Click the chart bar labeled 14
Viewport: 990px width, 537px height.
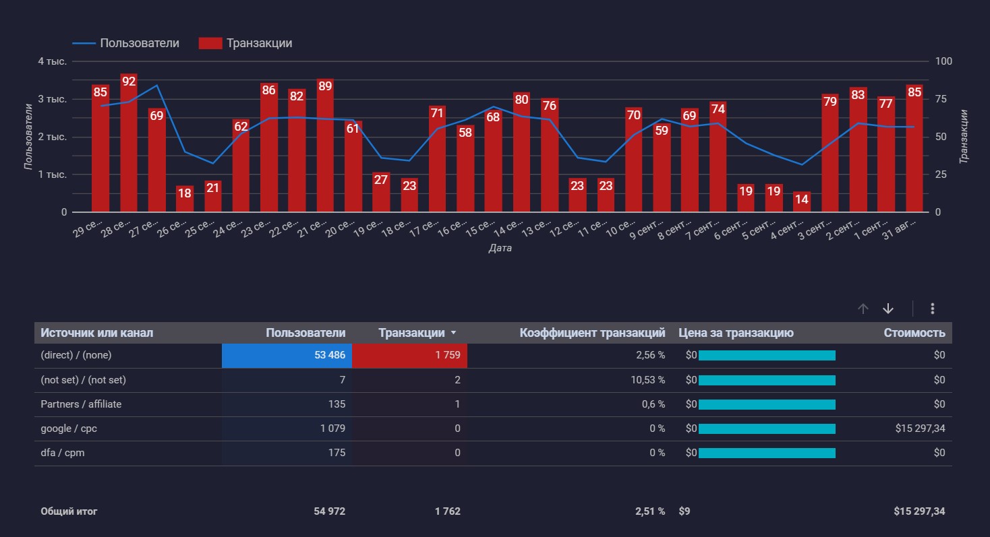pyautogui.click(x=802, y=202)
